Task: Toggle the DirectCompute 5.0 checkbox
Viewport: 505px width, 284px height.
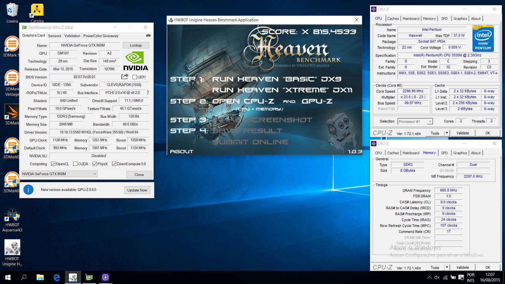Action: (x=114, y=164)
